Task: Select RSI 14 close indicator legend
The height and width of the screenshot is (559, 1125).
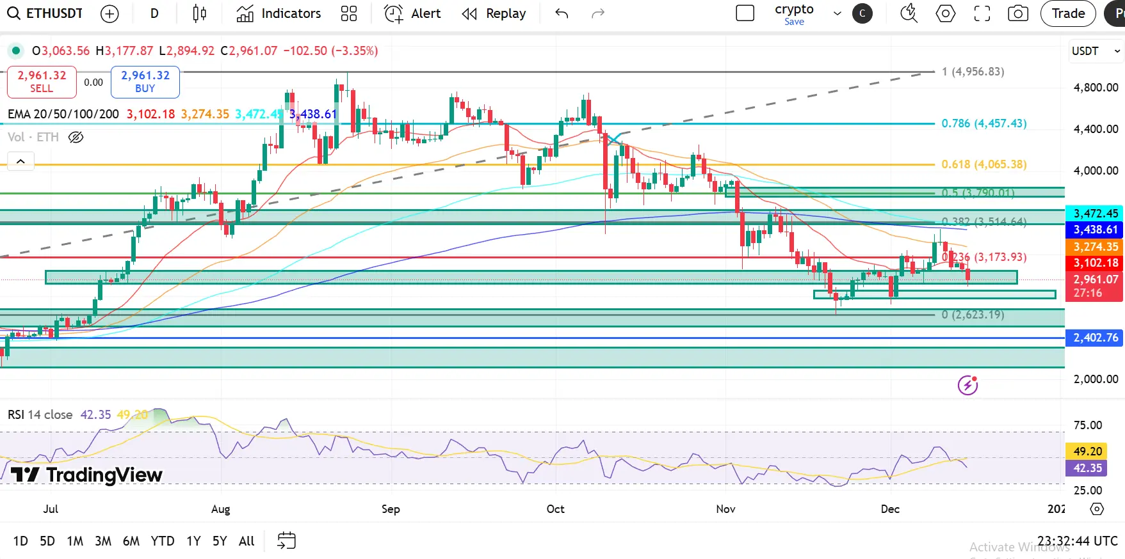Action: (40, 414)
